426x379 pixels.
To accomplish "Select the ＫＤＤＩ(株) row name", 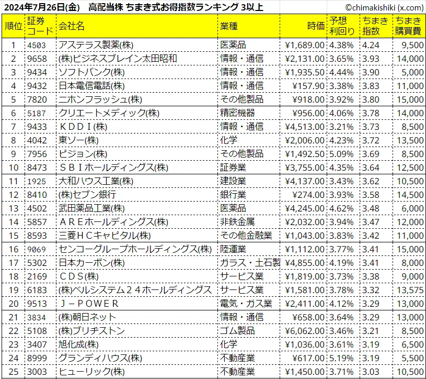I will pyautogui.click(x=137, y=127).
